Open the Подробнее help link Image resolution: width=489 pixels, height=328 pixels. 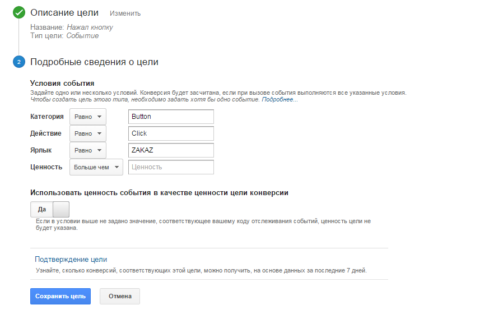(x=280, y=99)
